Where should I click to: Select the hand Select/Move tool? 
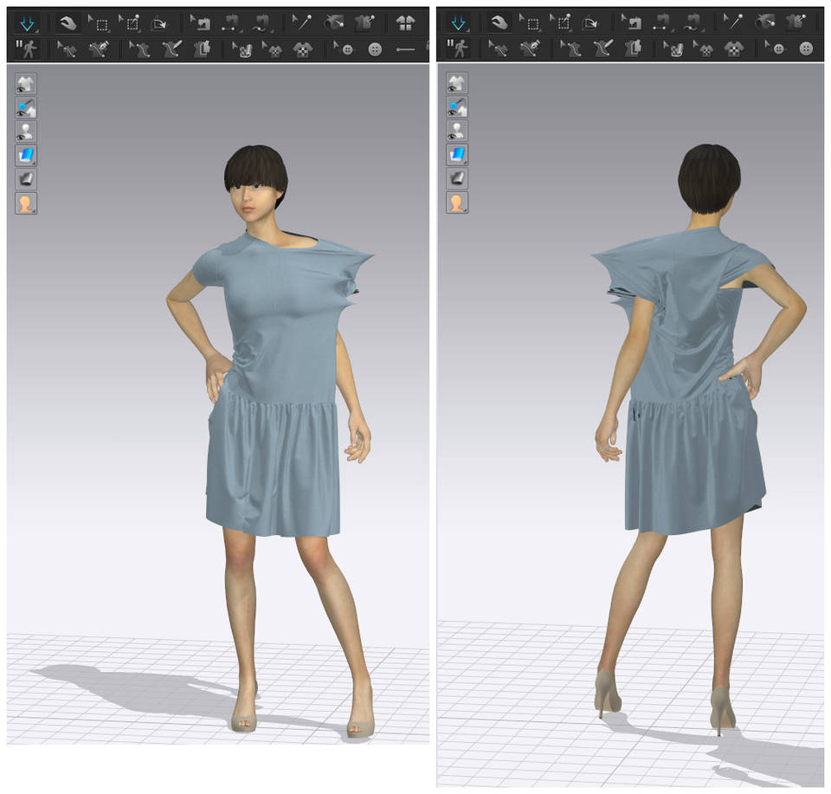68,22
